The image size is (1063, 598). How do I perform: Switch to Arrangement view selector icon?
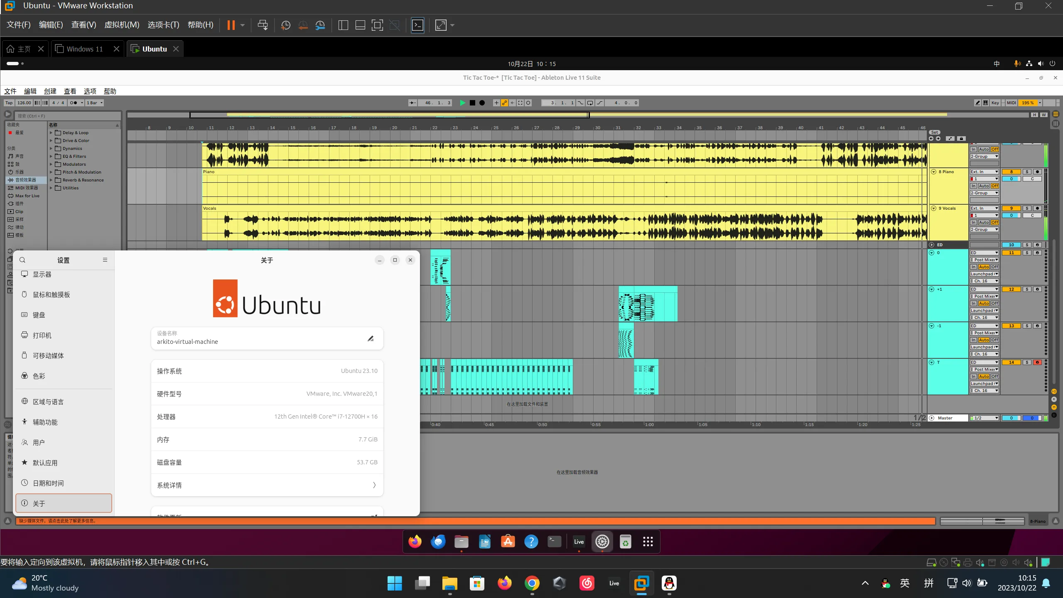1056,114
